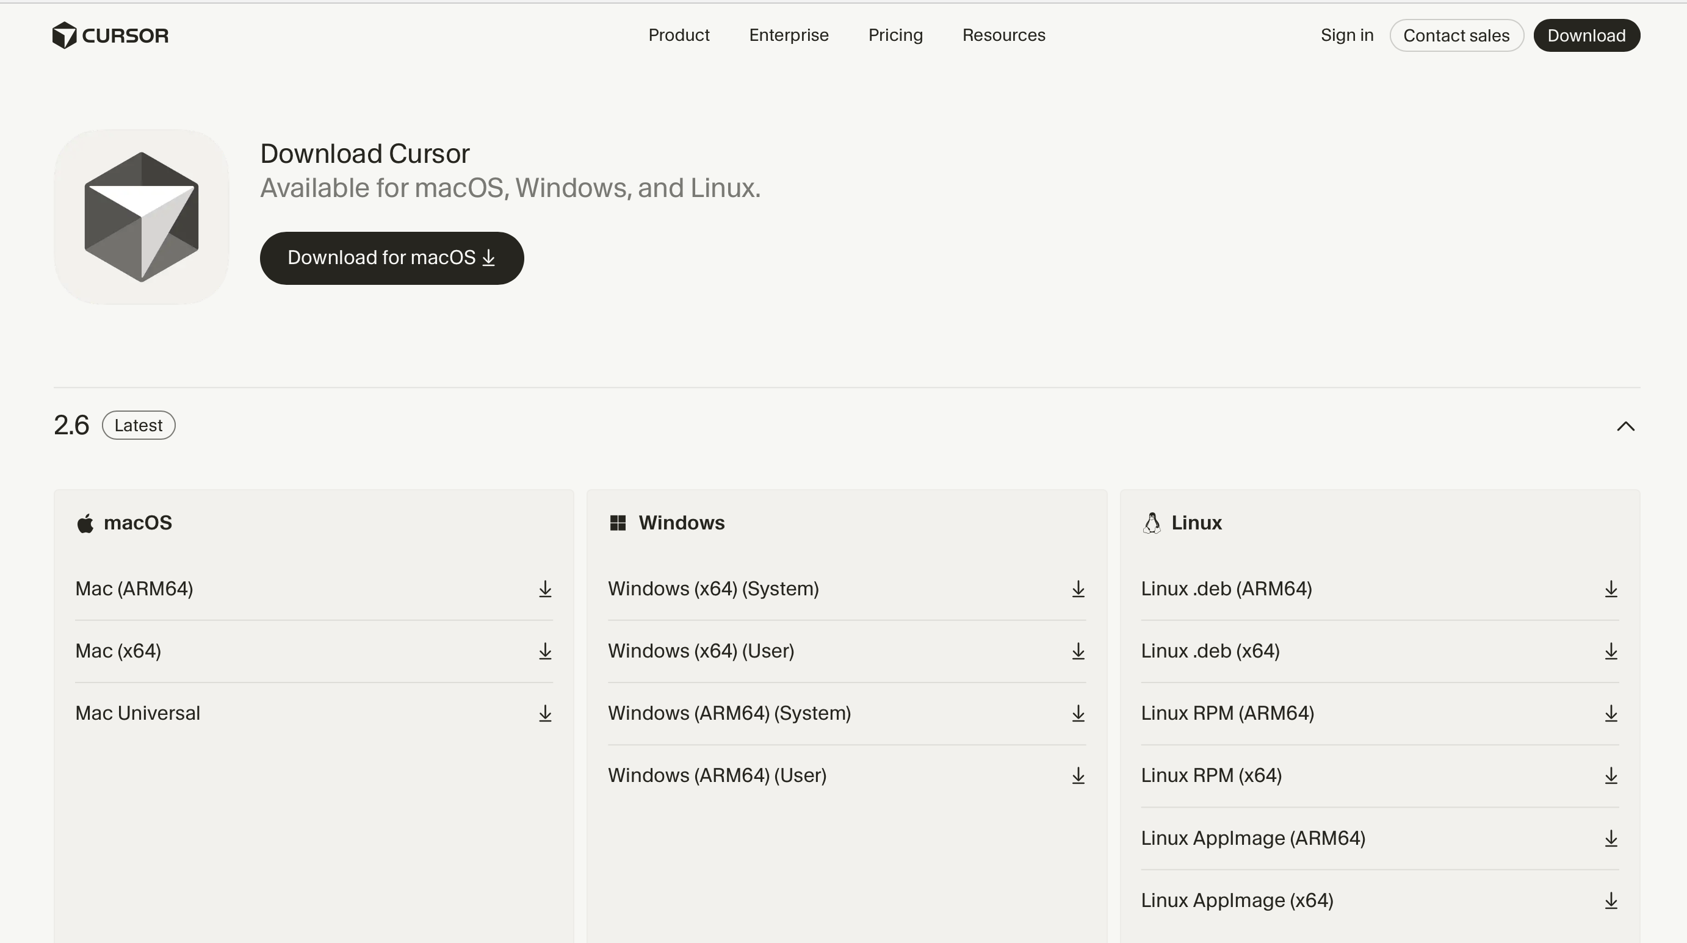Click download icon for Windows (x64) (User)
Image resolution: width=1687 pixels, height=943 pixels.
click(1078, 651)
